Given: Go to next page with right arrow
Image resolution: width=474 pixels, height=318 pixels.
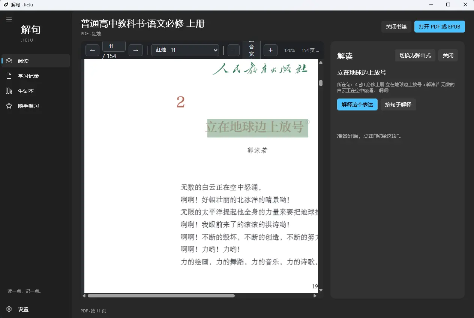Looking at the screenshot, I should pos(136,50).
